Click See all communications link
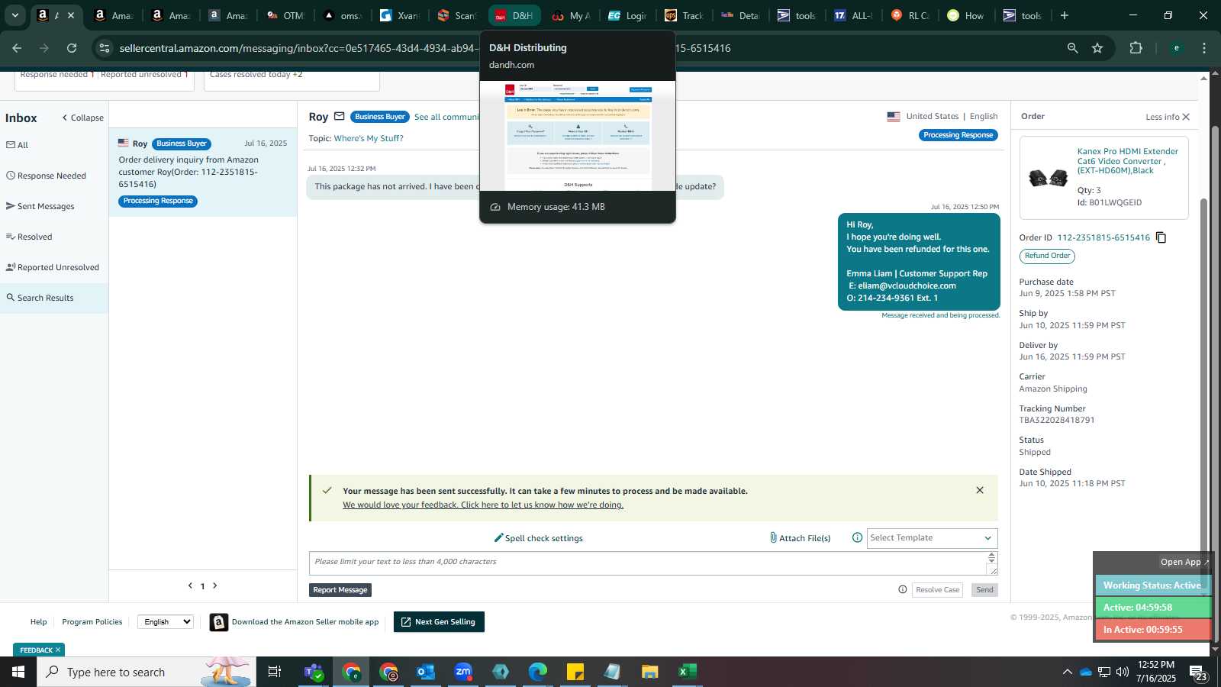 point(447,117)
